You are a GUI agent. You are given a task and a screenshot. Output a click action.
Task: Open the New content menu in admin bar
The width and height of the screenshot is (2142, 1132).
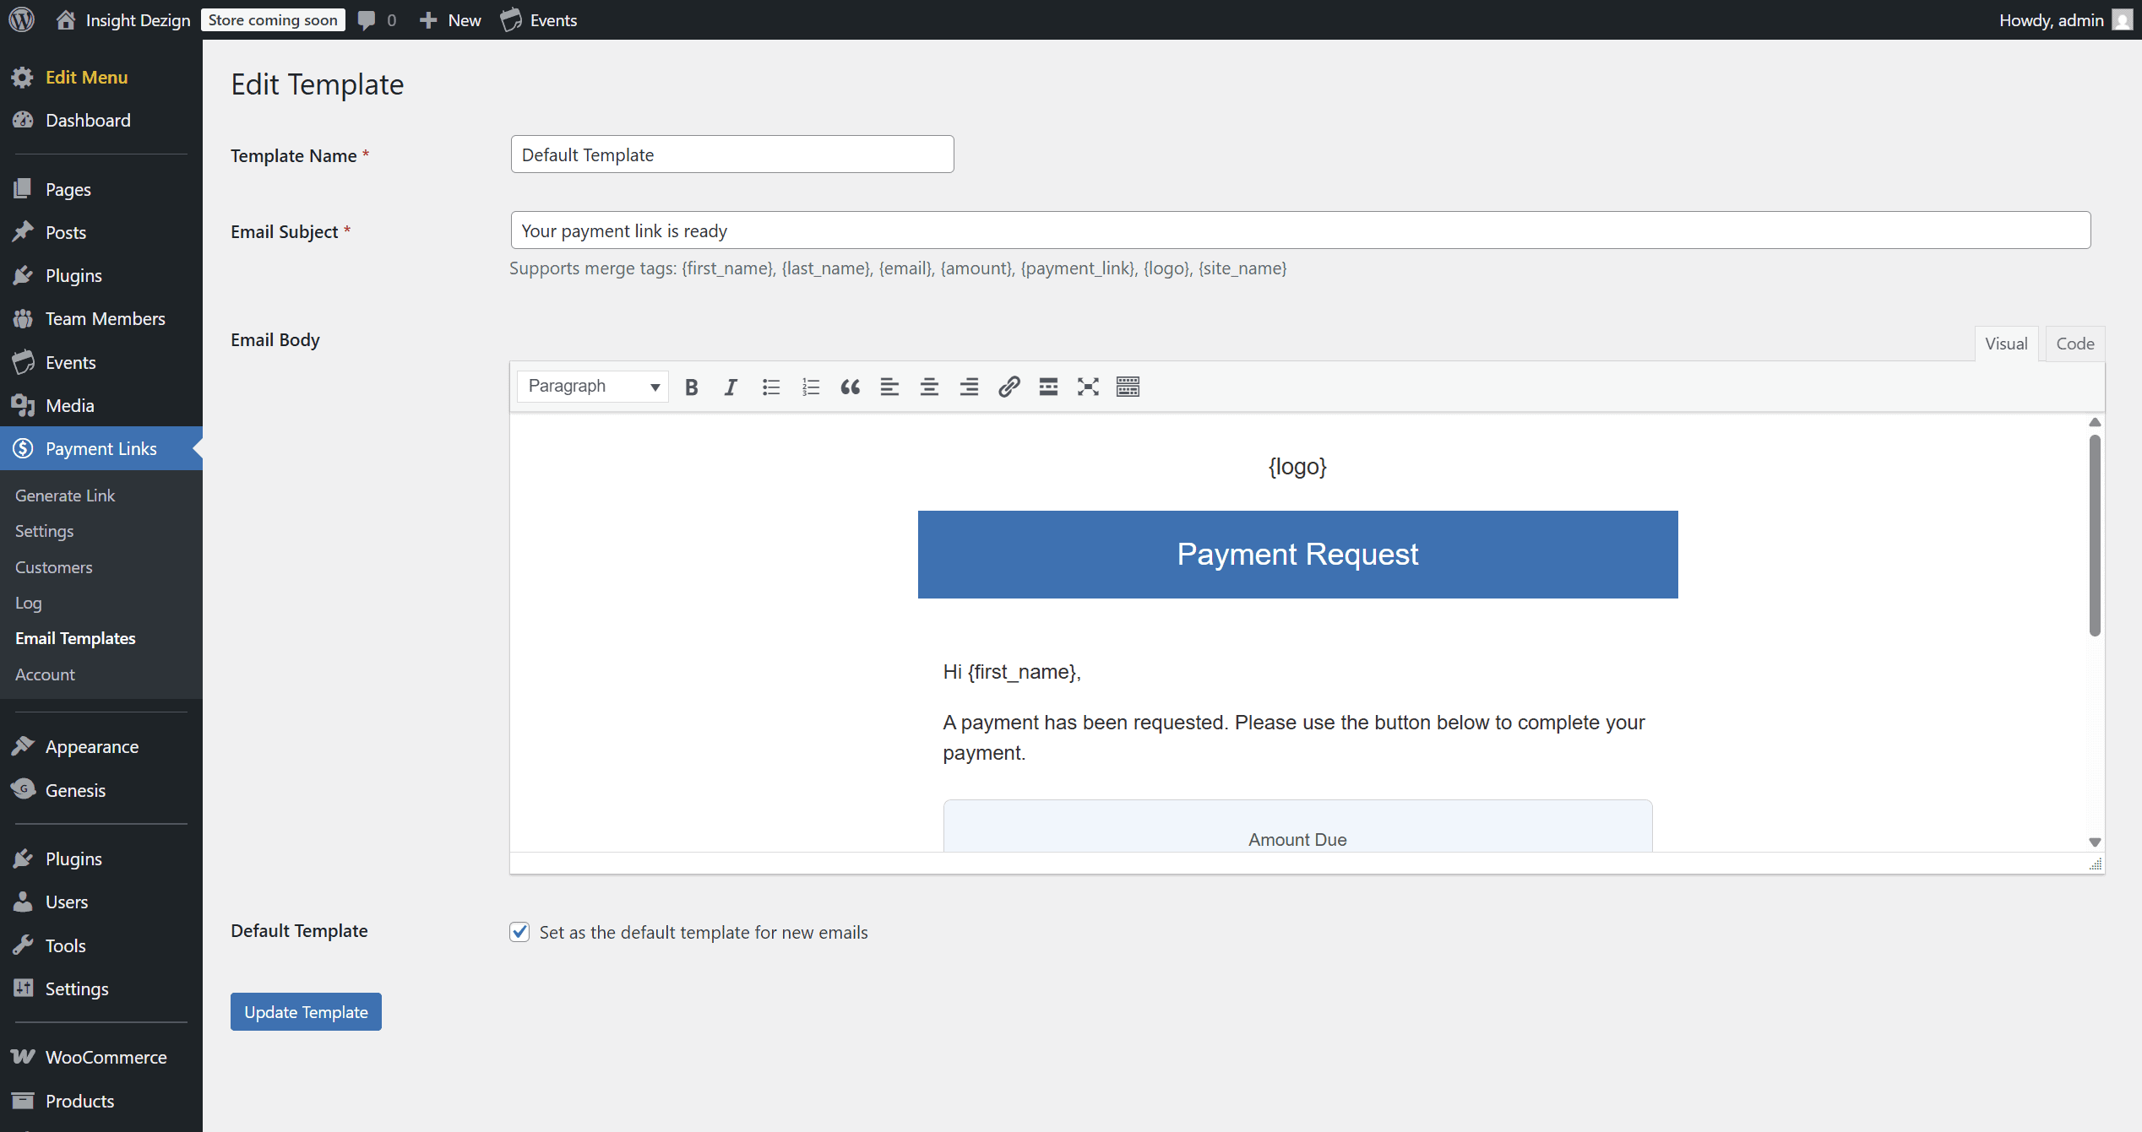tap(451, 20)
